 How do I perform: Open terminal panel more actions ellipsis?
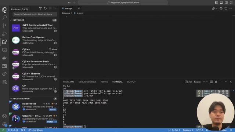pyautogui.click(x=221, y=82)
